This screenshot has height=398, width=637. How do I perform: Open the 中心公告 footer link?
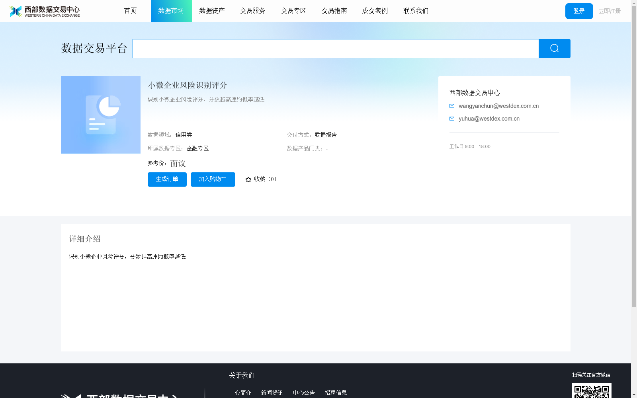(x=304, y=393)
